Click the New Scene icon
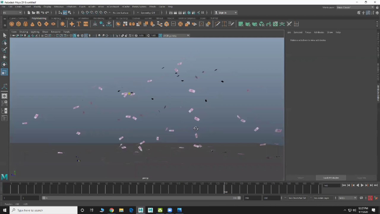The image size is (380, 214). tap(29, 13)
